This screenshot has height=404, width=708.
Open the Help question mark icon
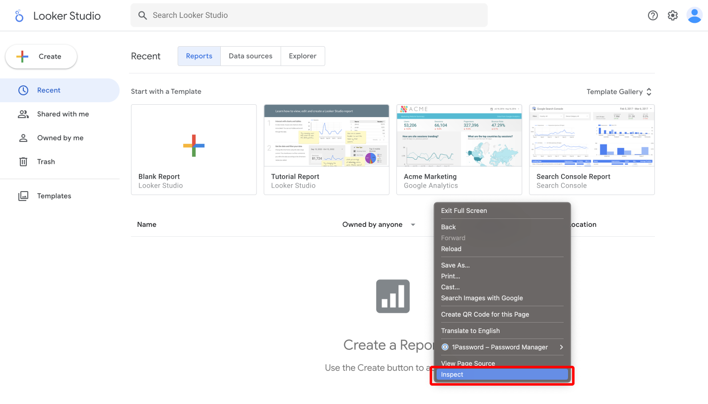coord(653,15)
